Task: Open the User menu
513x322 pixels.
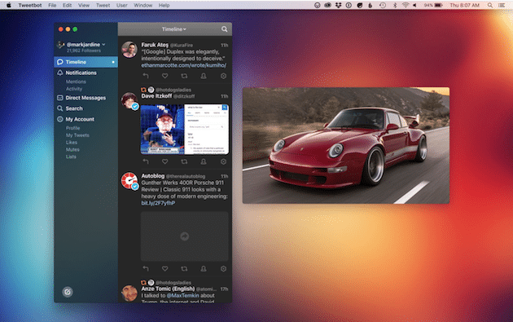Action: [x=121, y=5]
